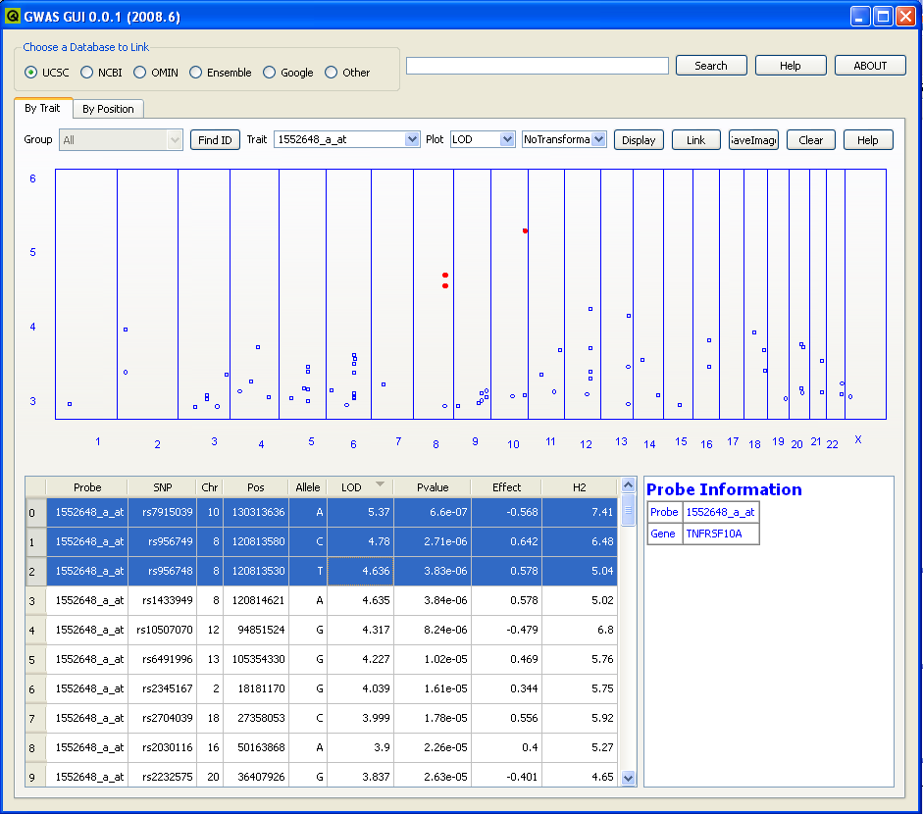The image size is (923, 814).
Task: Select the By Trait tab
Action: click(x=42, y=108)
